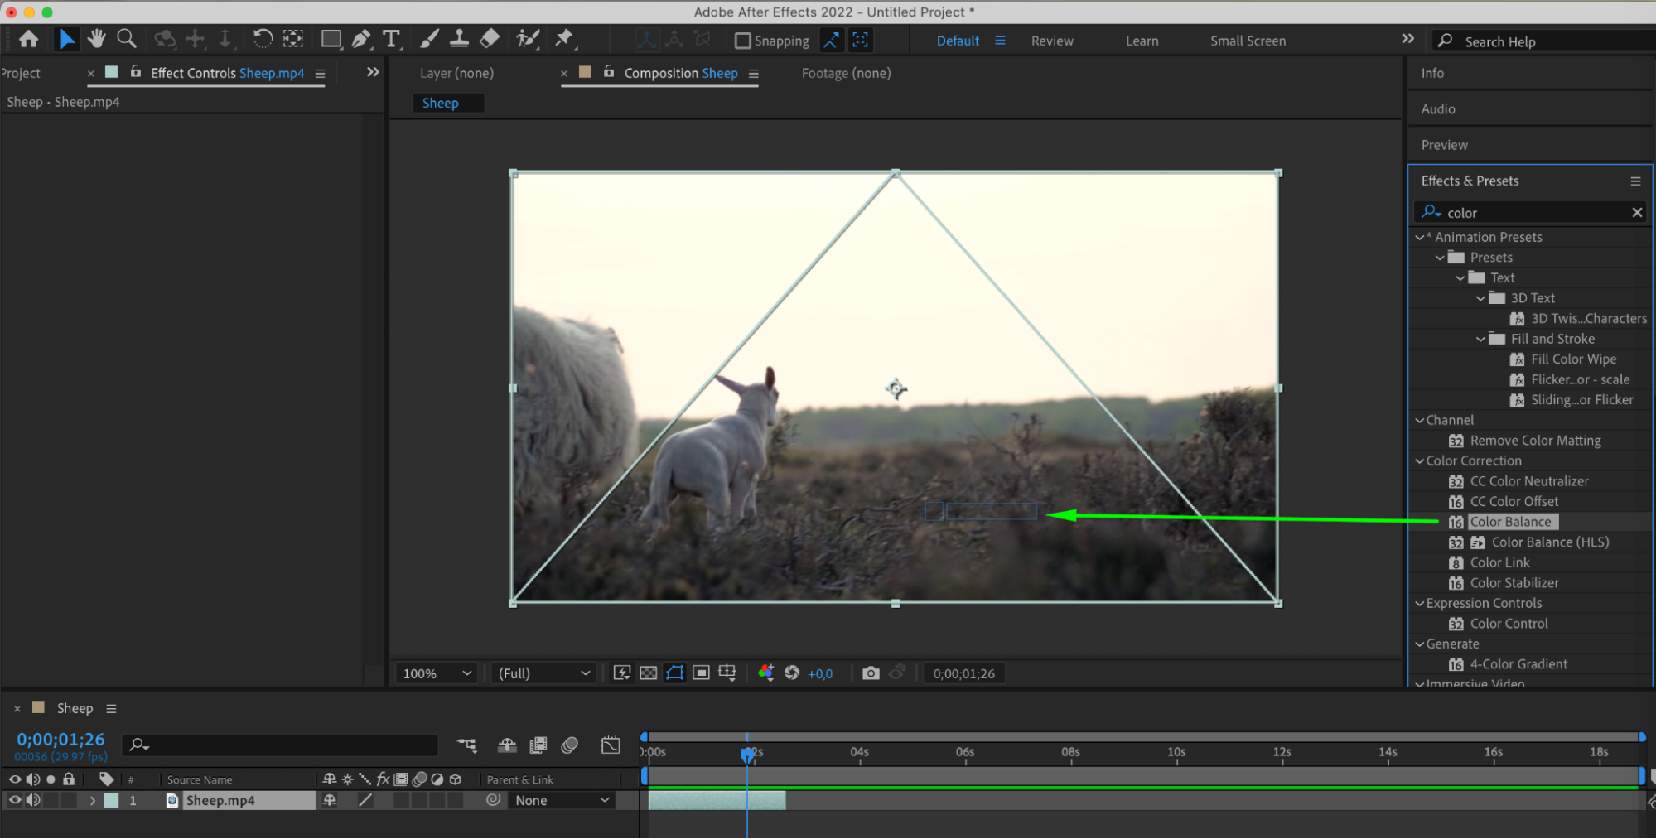Image resolution: width=1656 pixels, height=839 pixels.
Task: Open the 100% magnification dropdown
Action: click(437, 673)
